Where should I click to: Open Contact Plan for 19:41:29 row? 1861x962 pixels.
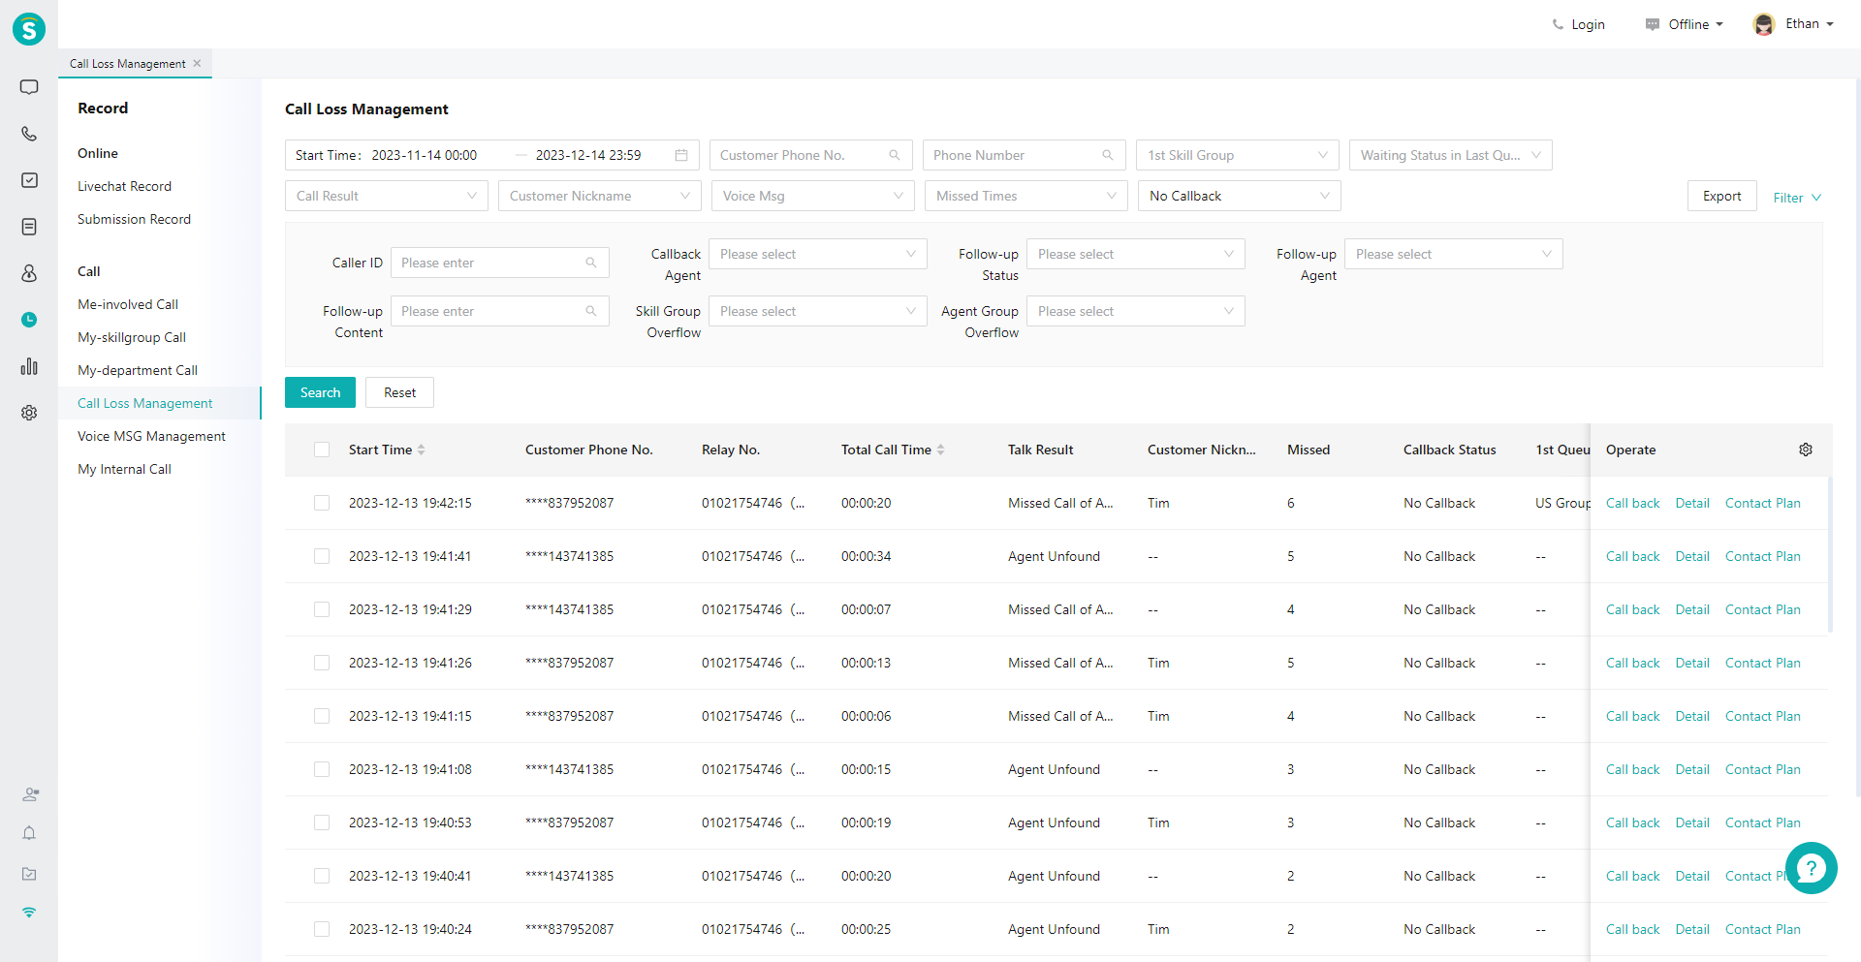[x=1762, y=609]
